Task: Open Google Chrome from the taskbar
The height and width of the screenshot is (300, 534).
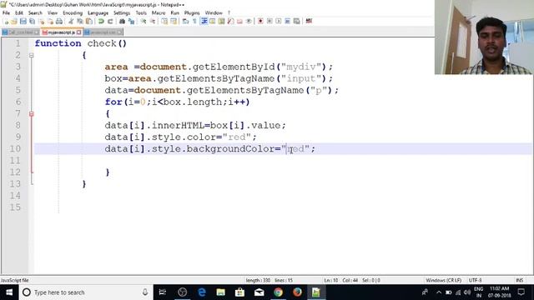Action: 278,292
